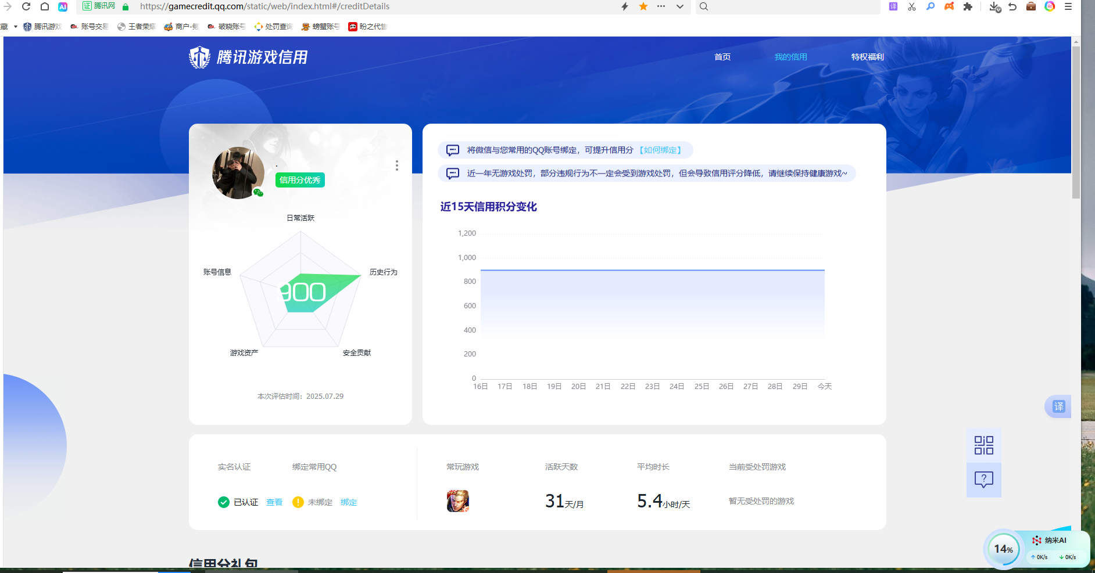This screenshot has height=573, width=1095.
Task: Click the lightning speed mode icon
Action: pyautogui.click(x=625, y=6)
